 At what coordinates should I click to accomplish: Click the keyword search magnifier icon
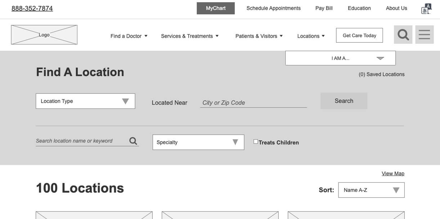click(x=133, y=141)
